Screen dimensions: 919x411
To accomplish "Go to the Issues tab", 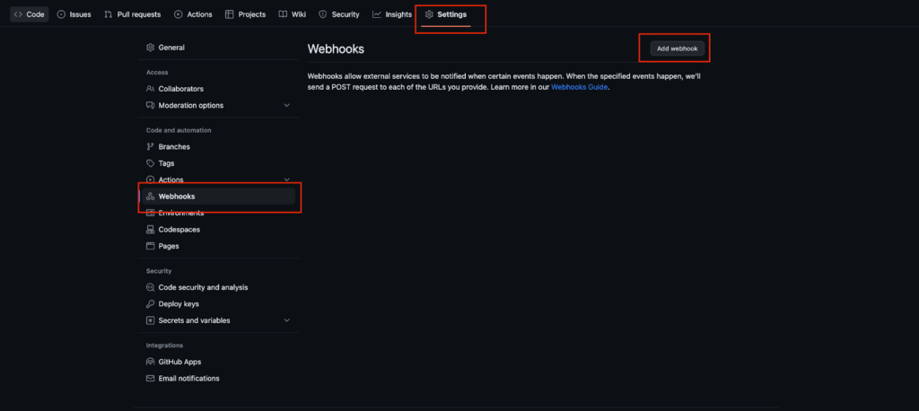I will [x=74, y=14].
